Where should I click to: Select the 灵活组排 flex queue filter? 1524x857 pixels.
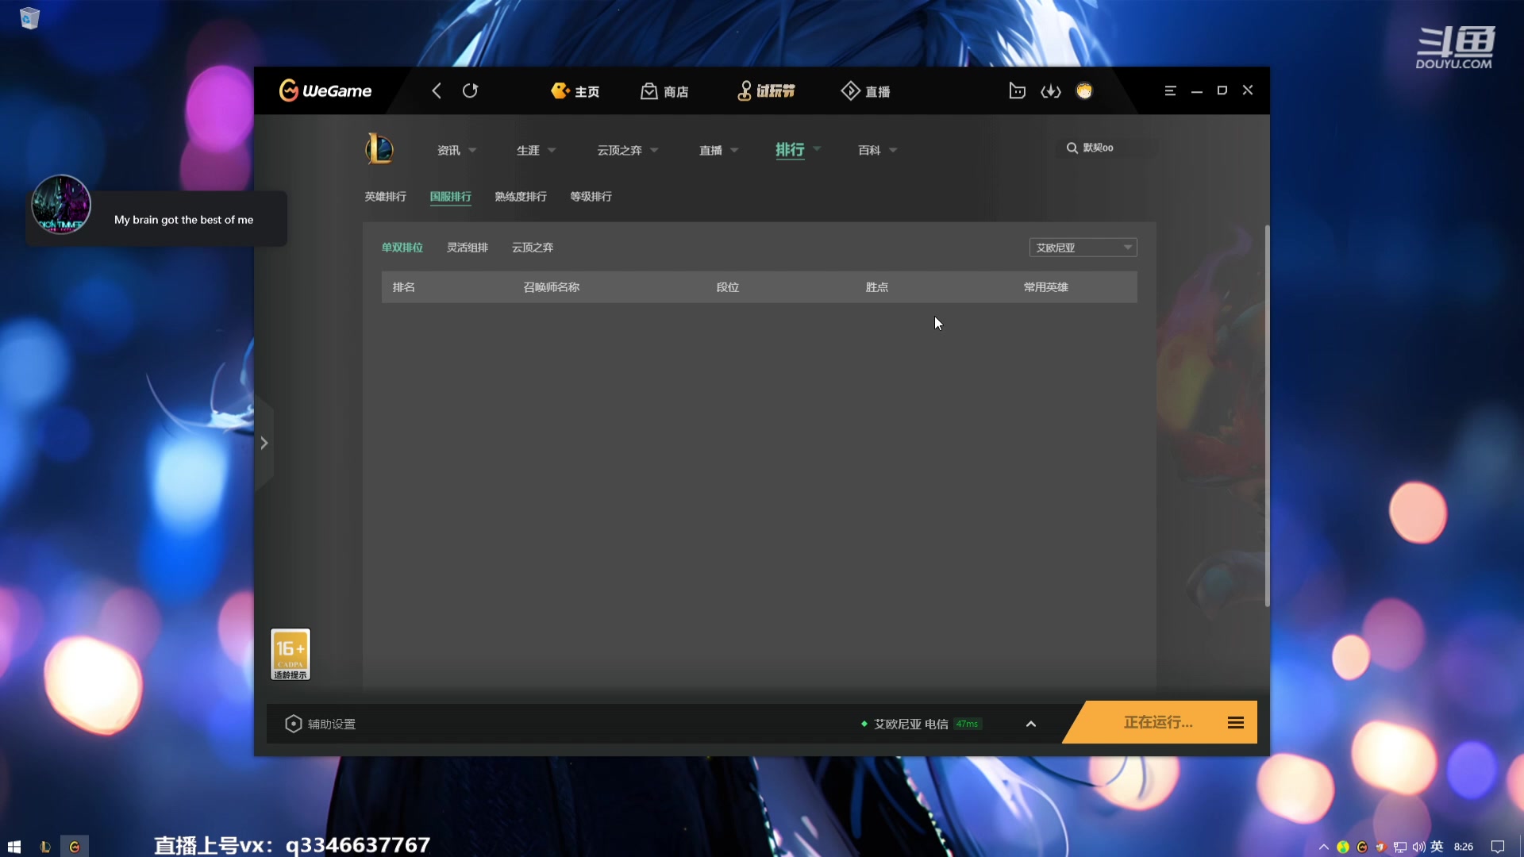(467, 248)
